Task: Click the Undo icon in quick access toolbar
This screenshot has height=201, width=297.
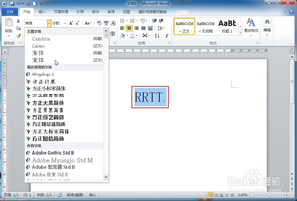Action: pos(19,4)
